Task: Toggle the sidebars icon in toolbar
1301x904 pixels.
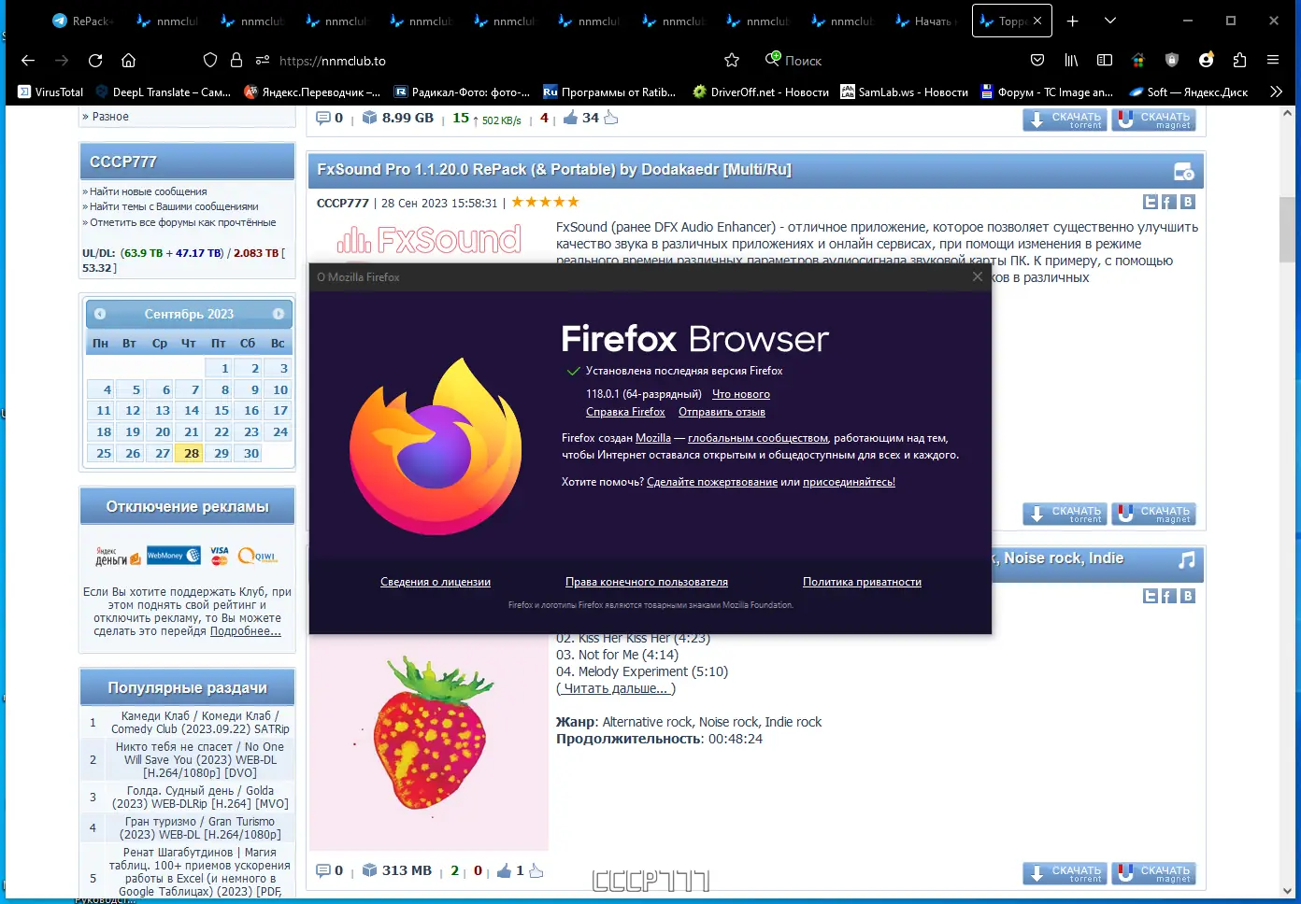Action: pos(1105,61)
